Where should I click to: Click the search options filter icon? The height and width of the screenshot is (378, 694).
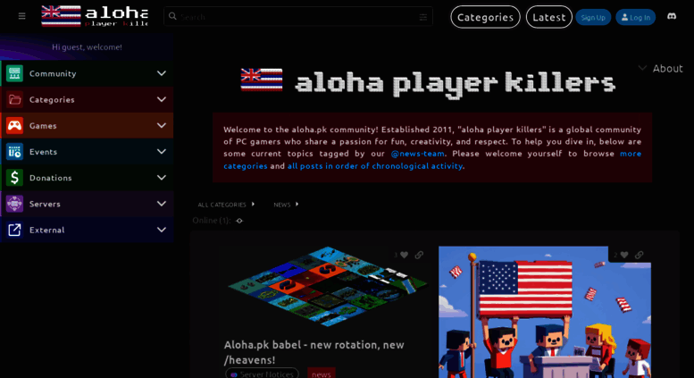423,17
